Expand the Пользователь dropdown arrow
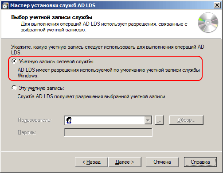Image resolution: width=223 pixels, height=173 pixels. click(148, 120)
